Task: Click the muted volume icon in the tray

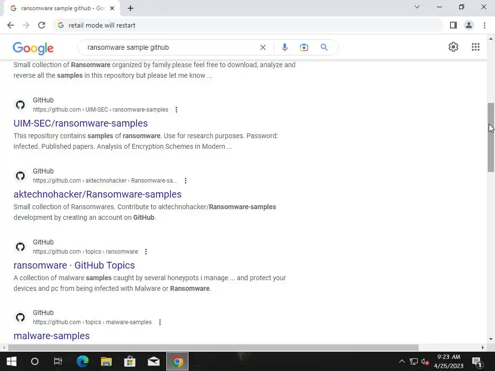Action: (425, 361)
